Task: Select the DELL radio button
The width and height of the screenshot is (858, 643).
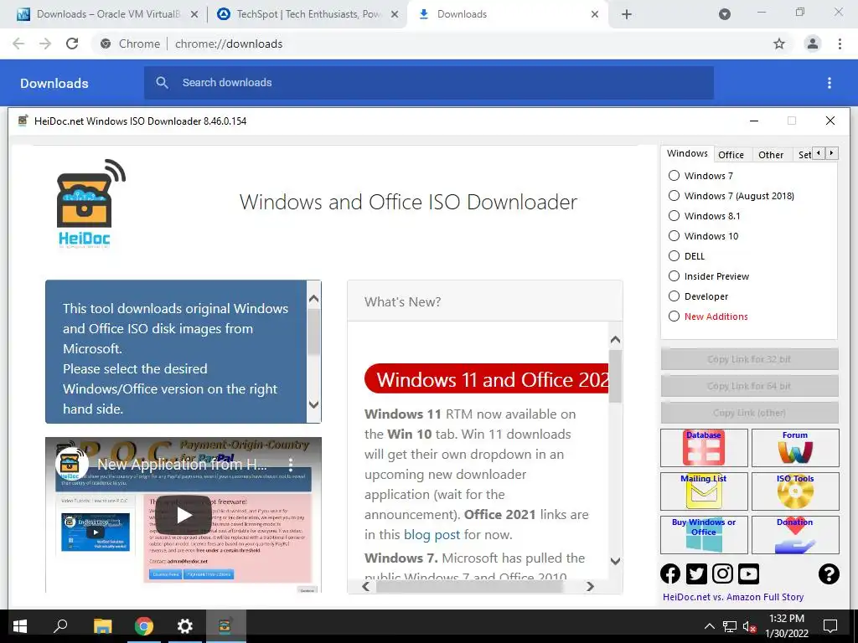Action: pyautogui.click(x=675, y=256)
